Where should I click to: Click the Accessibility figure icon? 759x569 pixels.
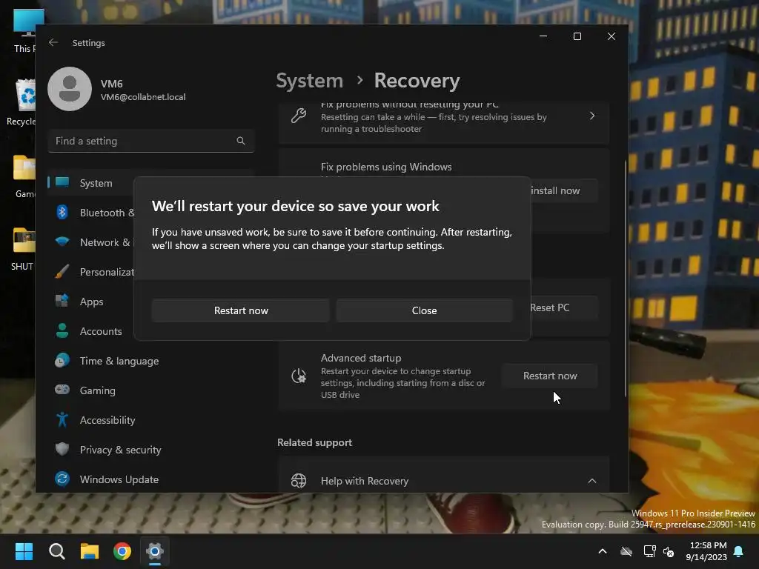coord(62,419)
